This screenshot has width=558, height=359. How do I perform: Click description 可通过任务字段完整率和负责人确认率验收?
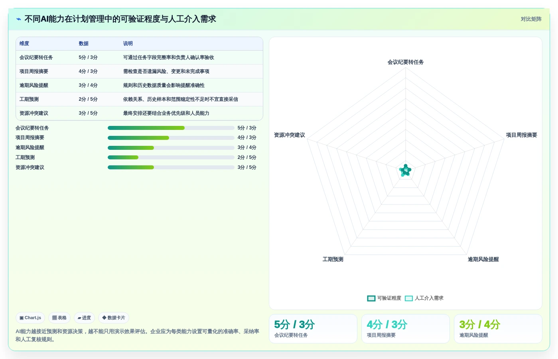click(169, 57)
